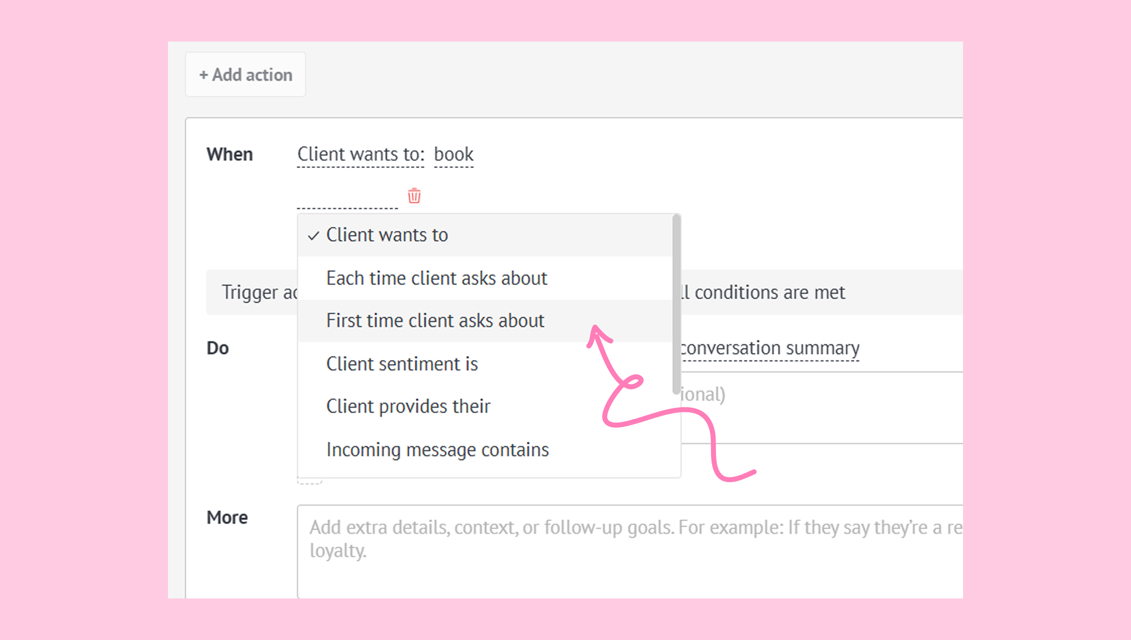
Task: Click the dropdown list scrollbar
Action: pyautogui.click(x=676, y=303)
